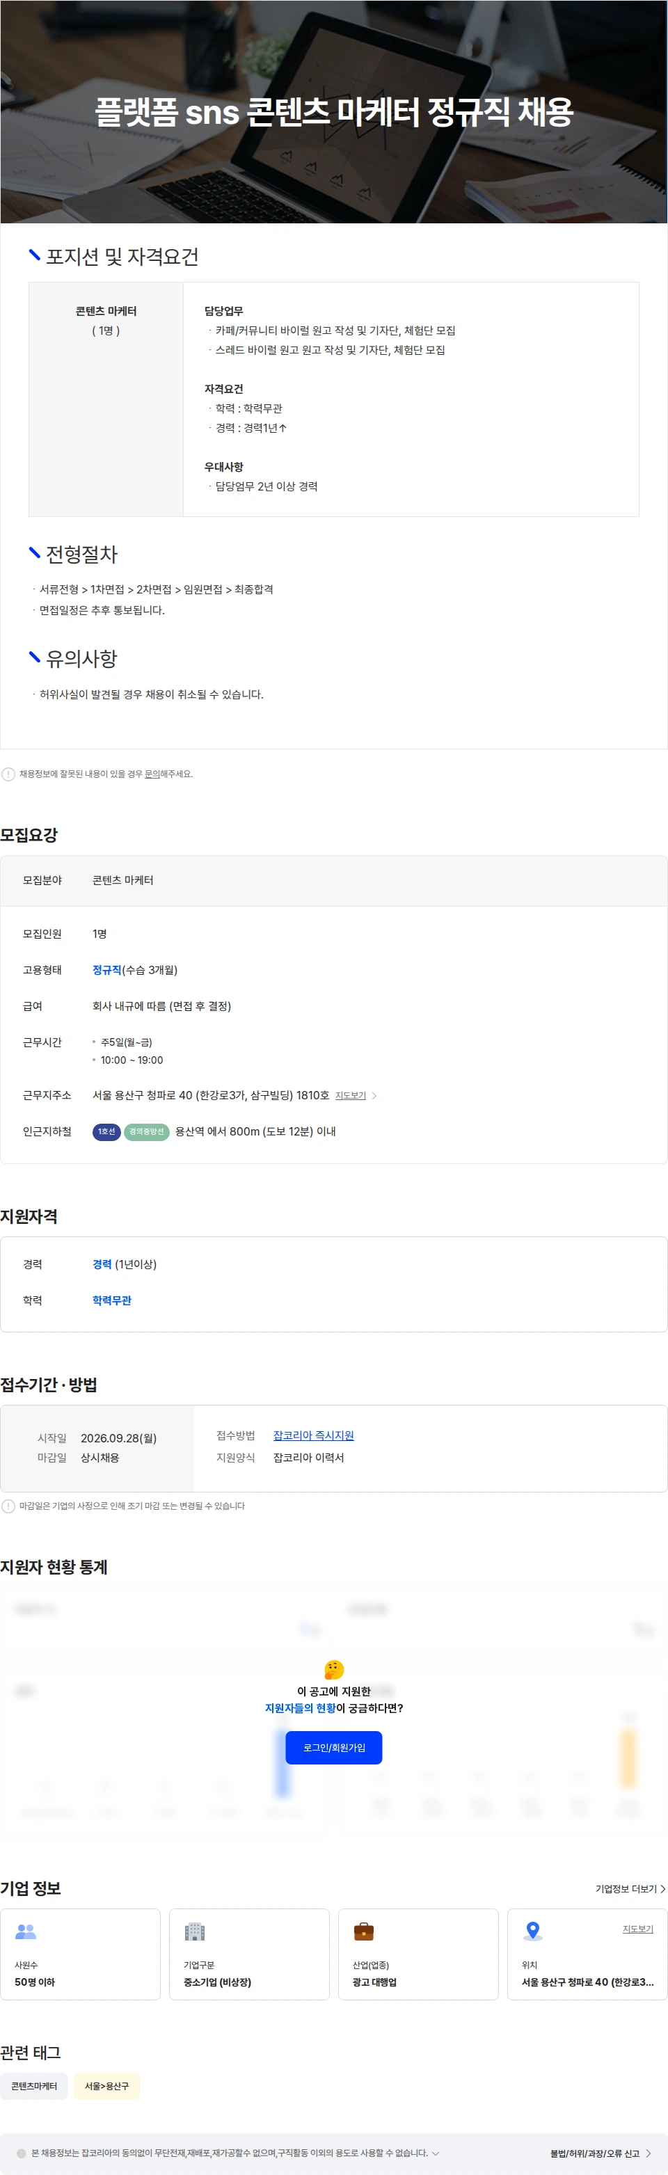Click the 지원자들의 현황 highlighted text

click(300, 1708)
